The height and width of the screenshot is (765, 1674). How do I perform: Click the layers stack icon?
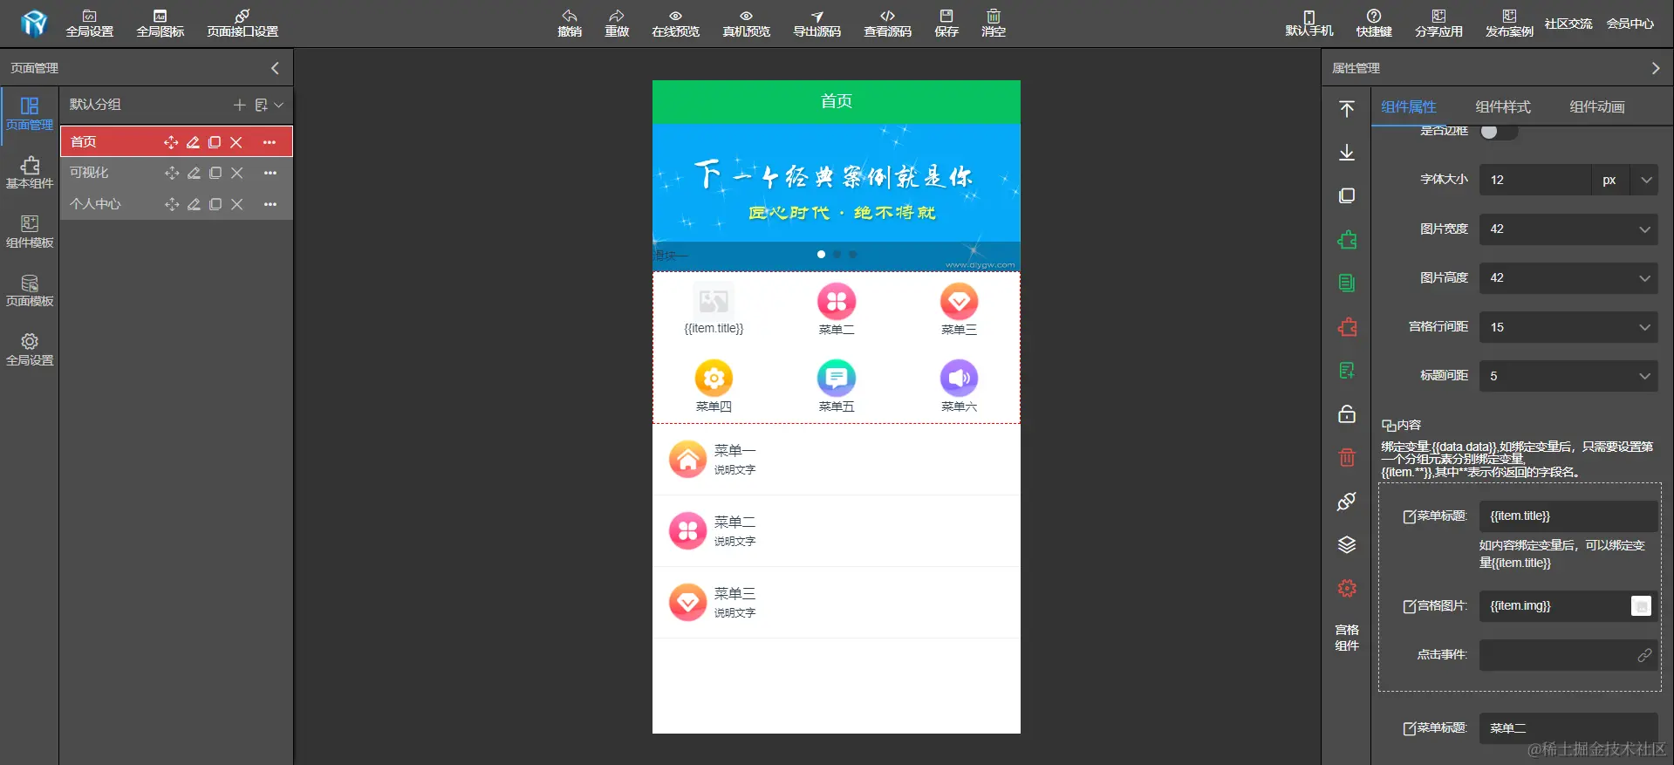point(1347,545)
